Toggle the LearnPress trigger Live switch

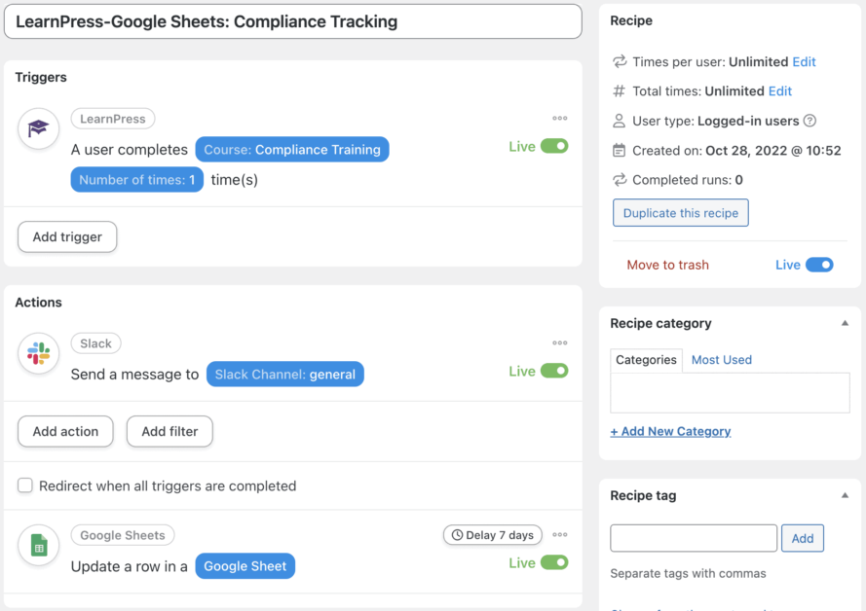[554, 146]
